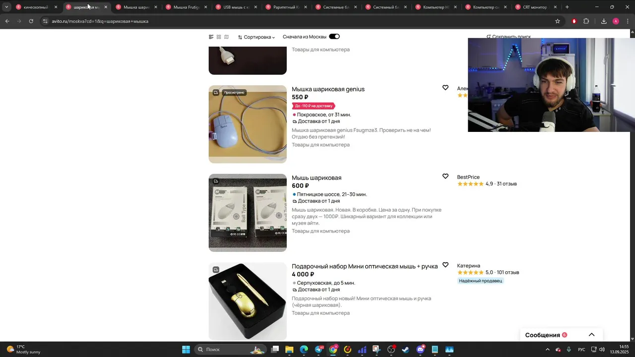This screenshot has width=635, height=357.
Task: Click heart icon for Подарочный набор listing
Action: 445,265
